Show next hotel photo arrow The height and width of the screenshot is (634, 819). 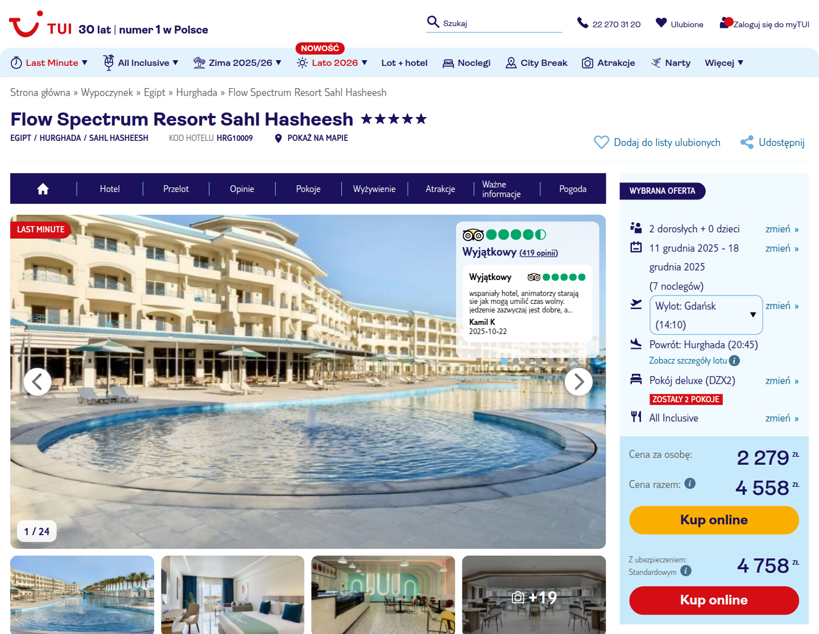tap(578, 382)
